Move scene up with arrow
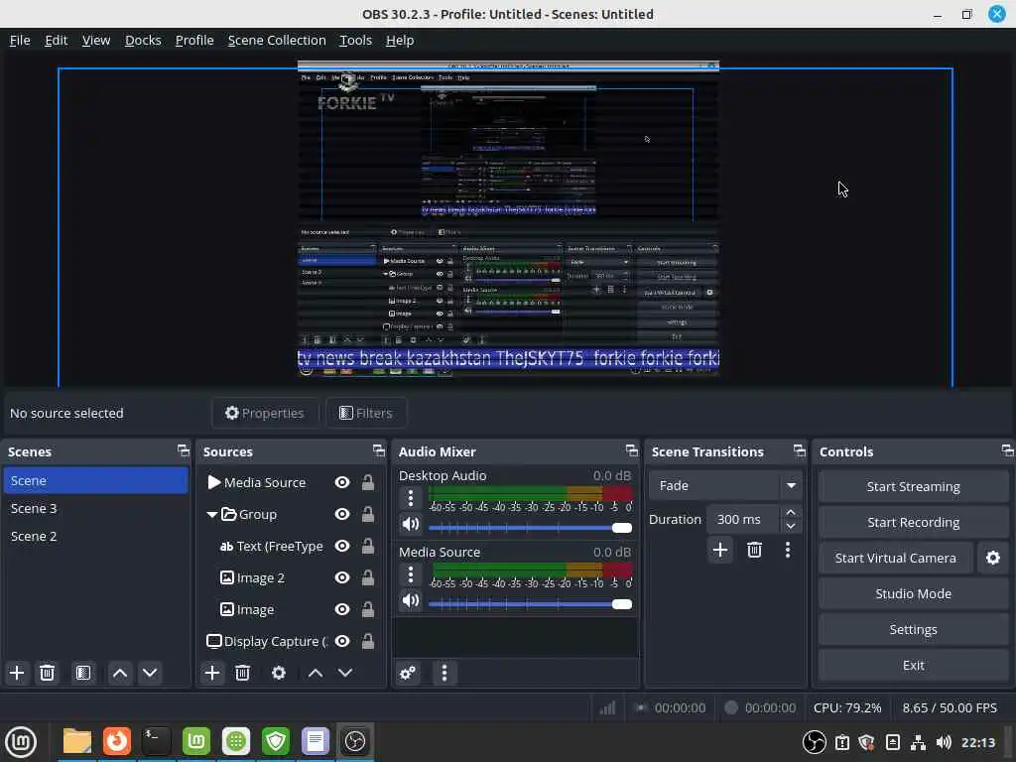Viewport: 1016px width, 762px height. [120, 673]
